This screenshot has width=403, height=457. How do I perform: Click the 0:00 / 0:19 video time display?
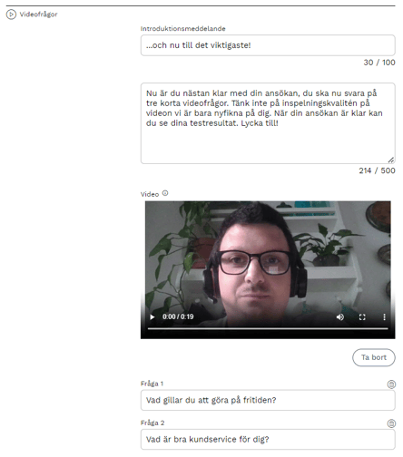178,316
